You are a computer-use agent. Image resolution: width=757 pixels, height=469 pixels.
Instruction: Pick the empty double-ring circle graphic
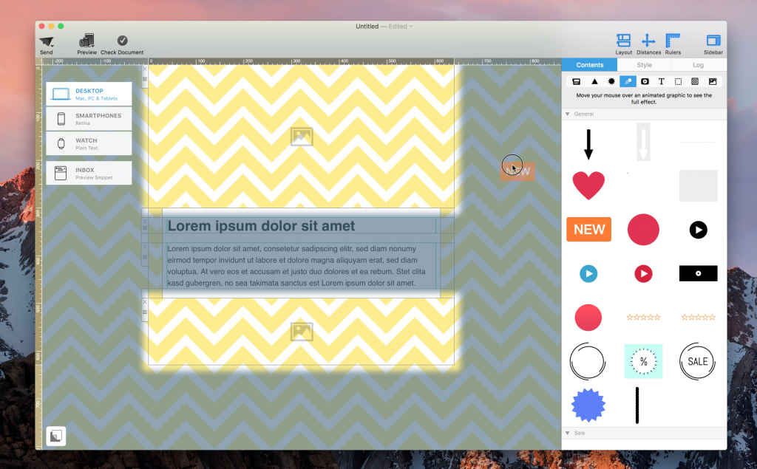588,361
